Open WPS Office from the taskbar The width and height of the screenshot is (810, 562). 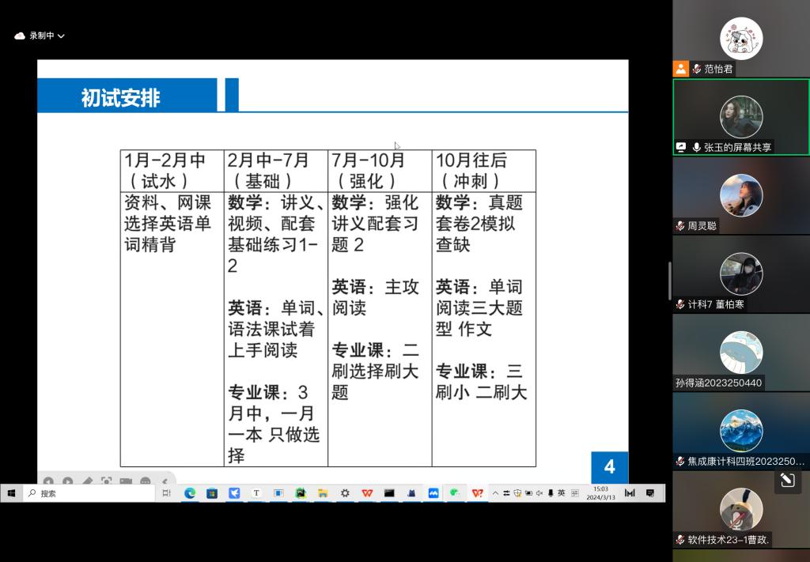[367, 493]
